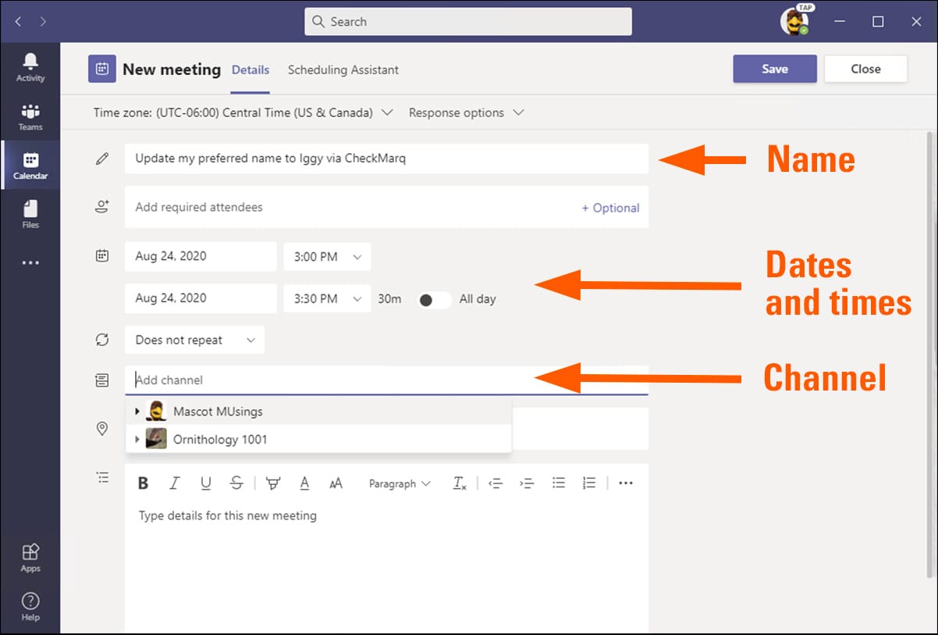Screen dimensions: 938x635
Task: Open the start time 3:00 PM dropdown
Action: click(327, 256)
